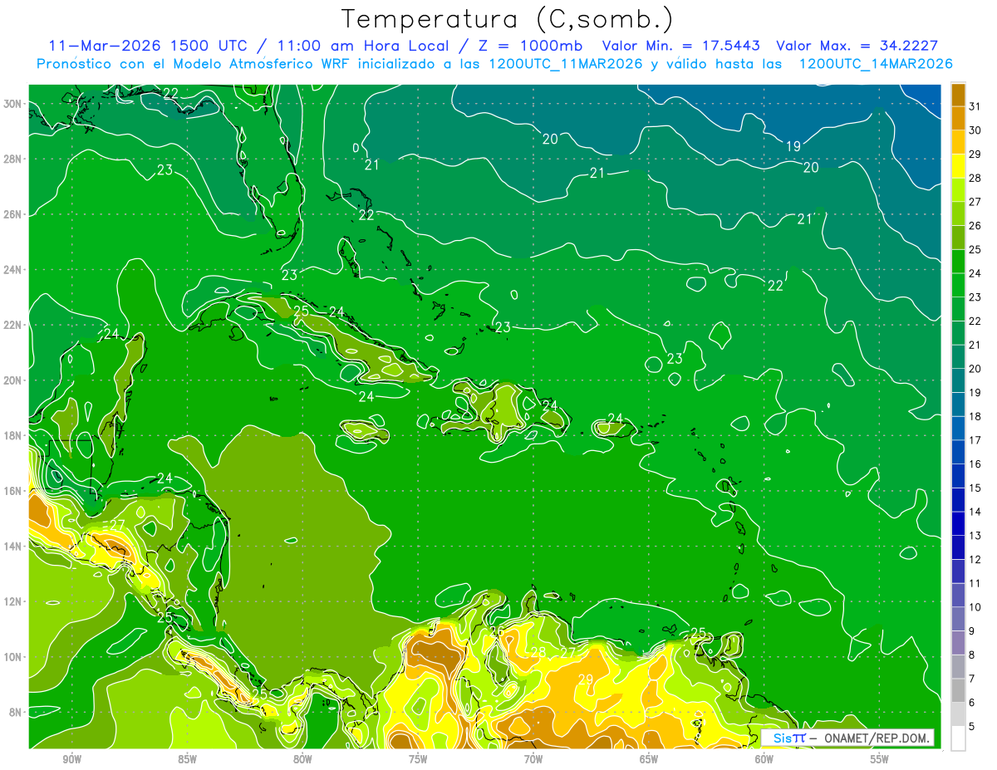997x770 pixels.
Task: Click the '60W' longitude axis label
Action: (x=764, y=759)
